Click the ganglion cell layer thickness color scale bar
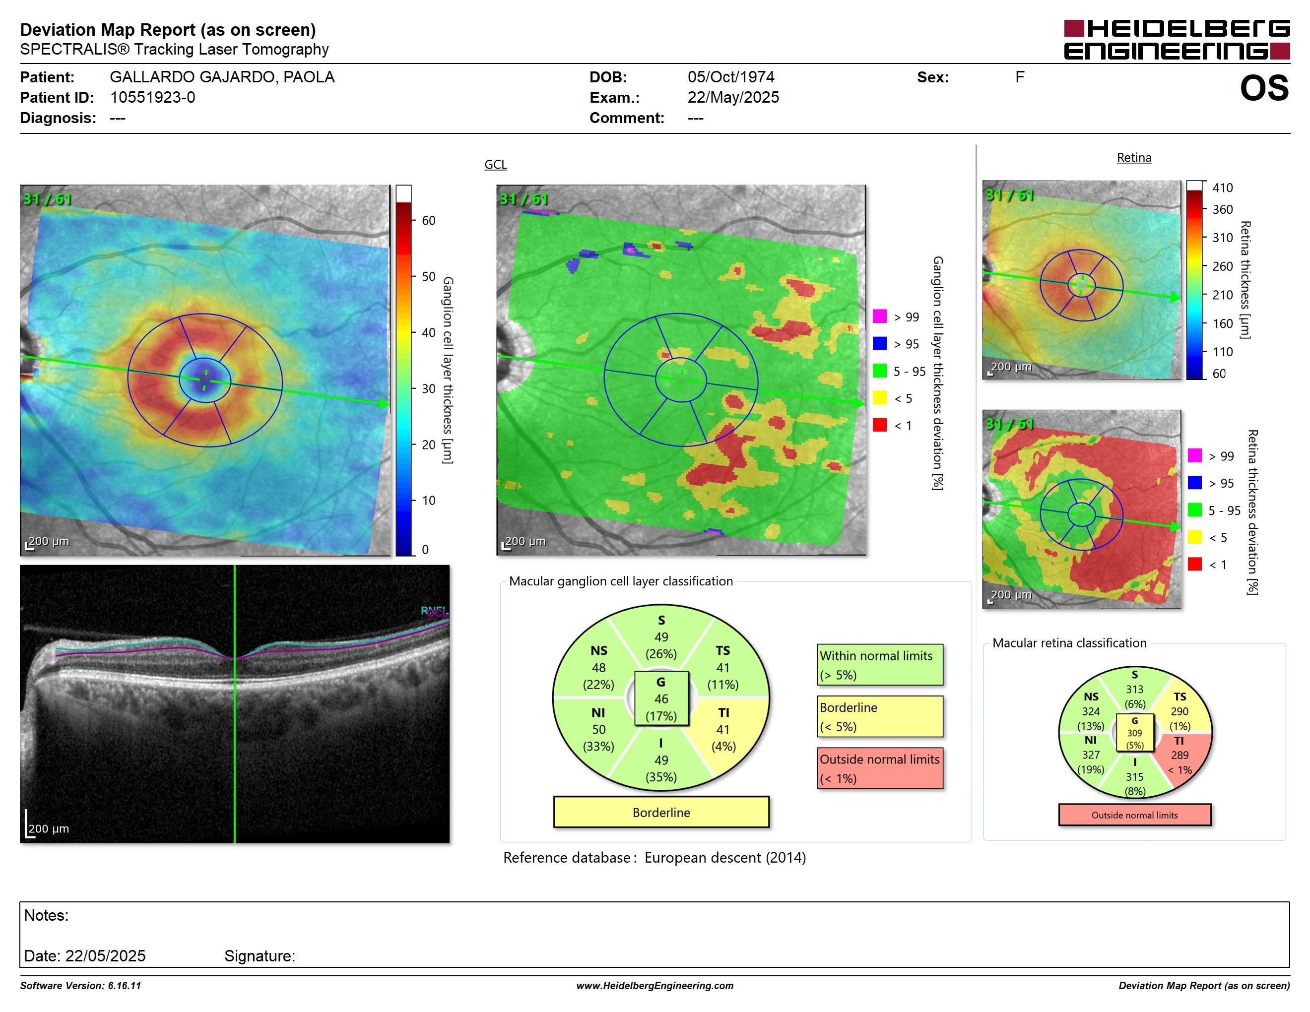This screenshot has height=1012, width=1310. tap(403, 371)
